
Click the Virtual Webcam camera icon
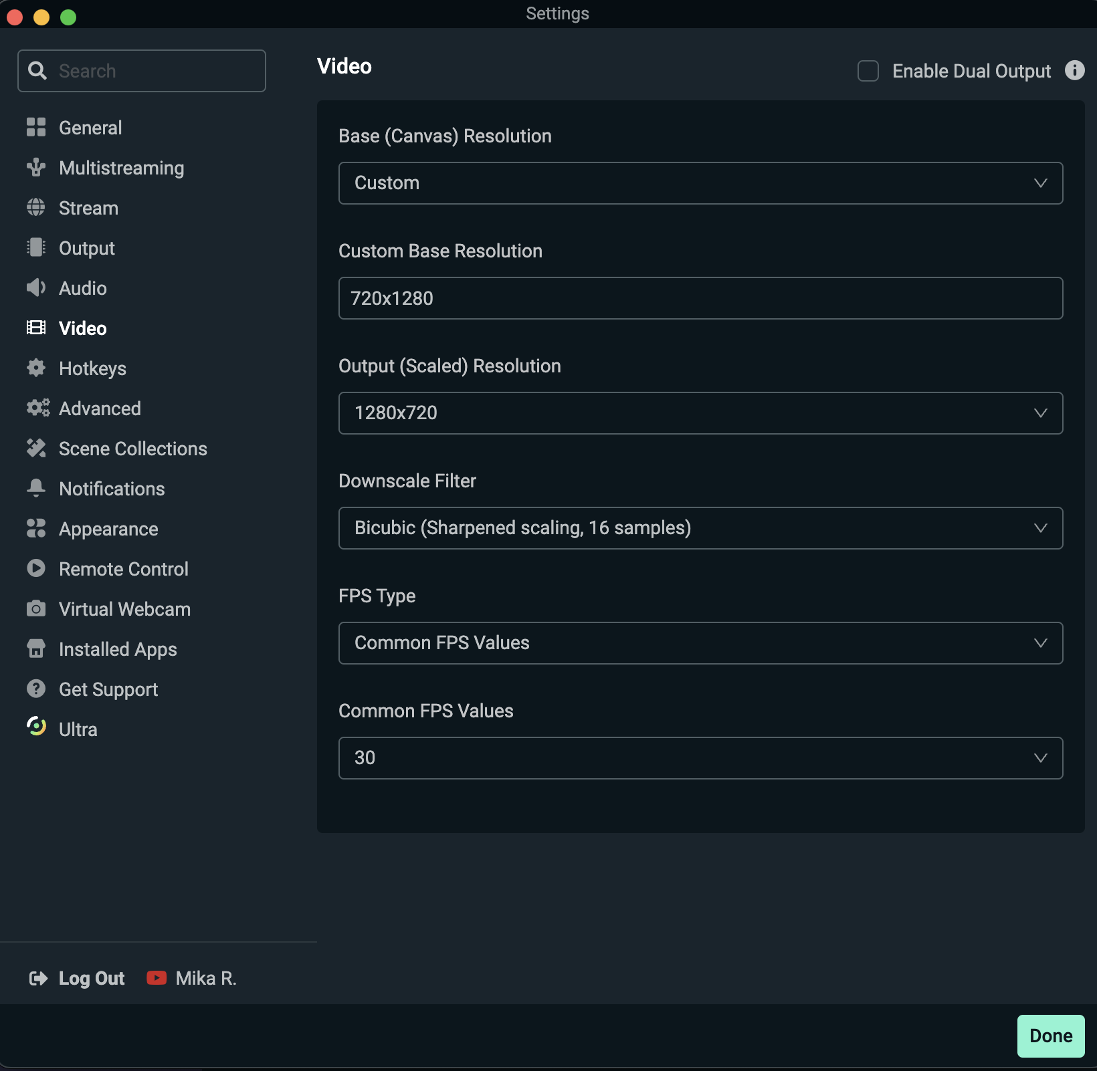(36, 608)
